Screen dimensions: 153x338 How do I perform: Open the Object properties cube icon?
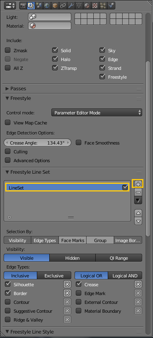point(55,6)
